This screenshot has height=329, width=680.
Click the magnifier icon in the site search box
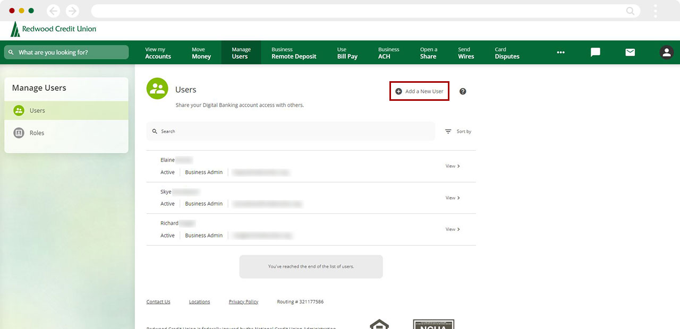point(11,53)
